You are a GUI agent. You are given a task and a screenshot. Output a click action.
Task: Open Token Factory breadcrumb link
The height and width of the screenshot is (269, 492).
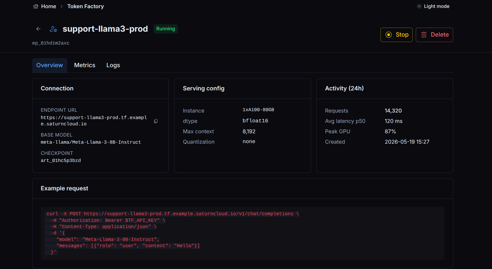click(86, 6)
